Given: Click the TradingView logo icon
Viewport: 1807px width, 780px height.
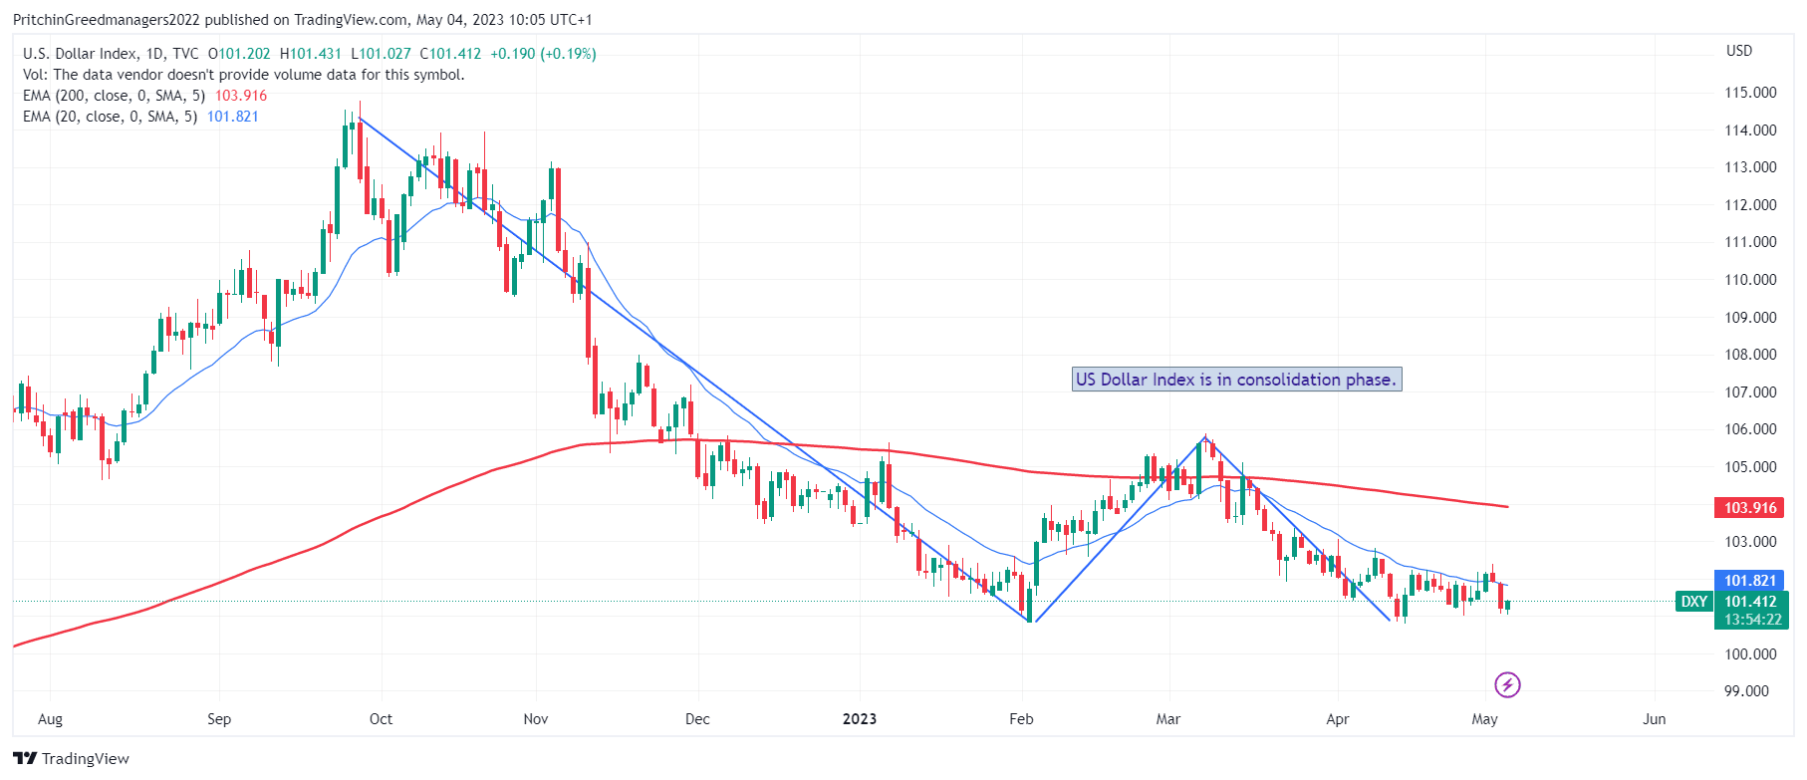Looking at the screenshot, I should coord(25,759).
